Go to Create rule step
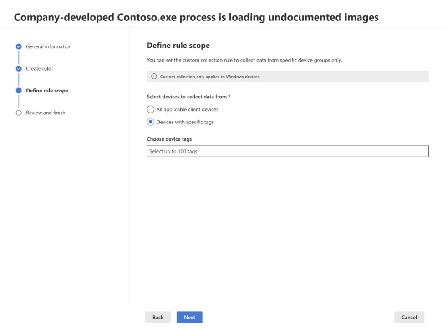This screenshot has height=328, width=447. [x=39, y=68]
